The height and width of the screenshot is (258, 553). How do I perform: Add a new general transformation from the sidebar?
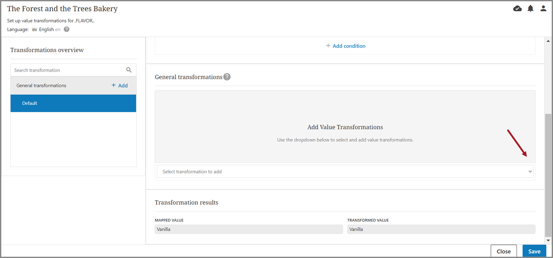pyautogui.click(x=120, y=85)
